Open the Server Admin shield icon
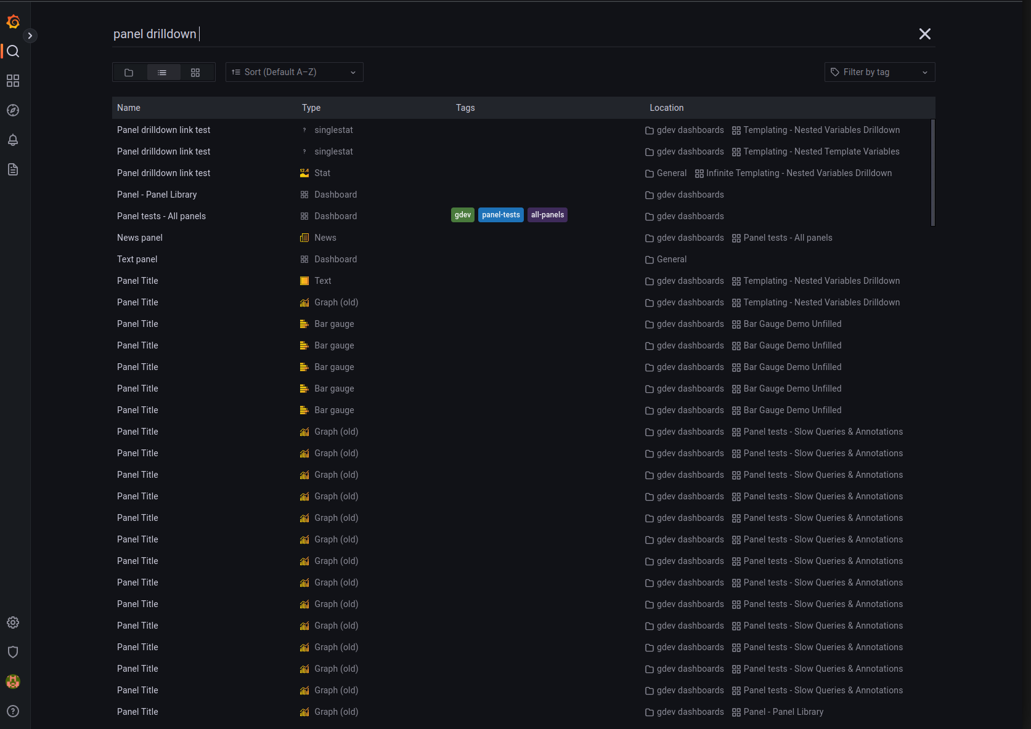Viewport: 1031px width, 729px height. click(13, 652)
